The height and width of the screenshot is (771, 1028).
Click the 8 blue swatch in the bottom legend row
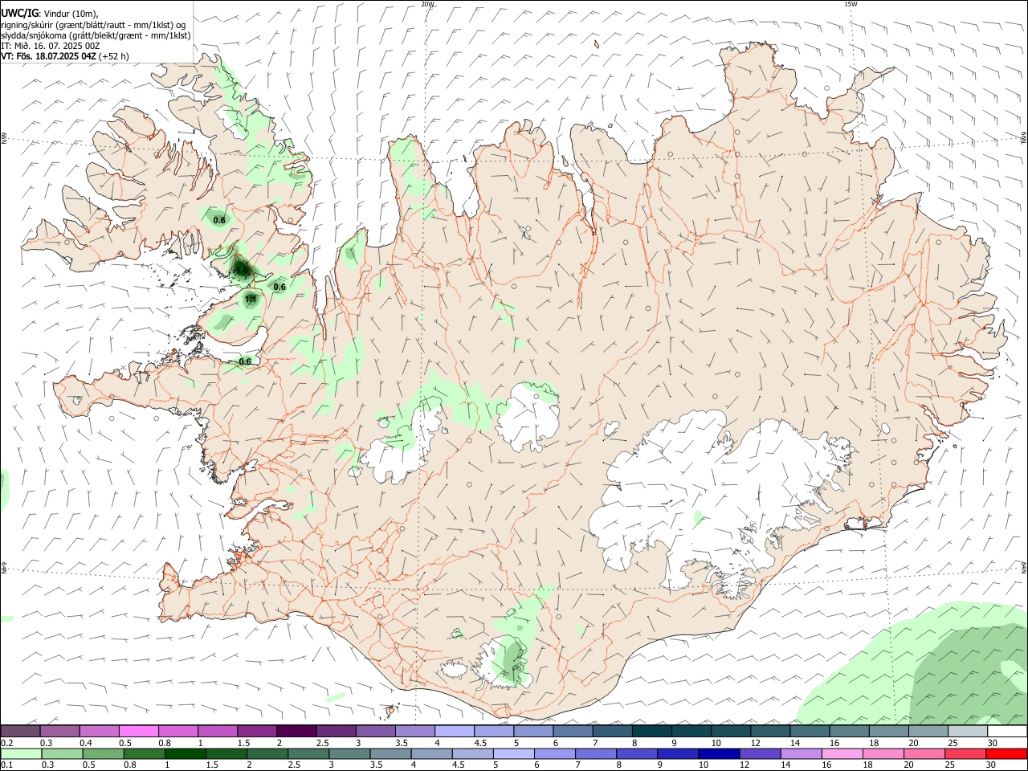(x=637, y=753)
